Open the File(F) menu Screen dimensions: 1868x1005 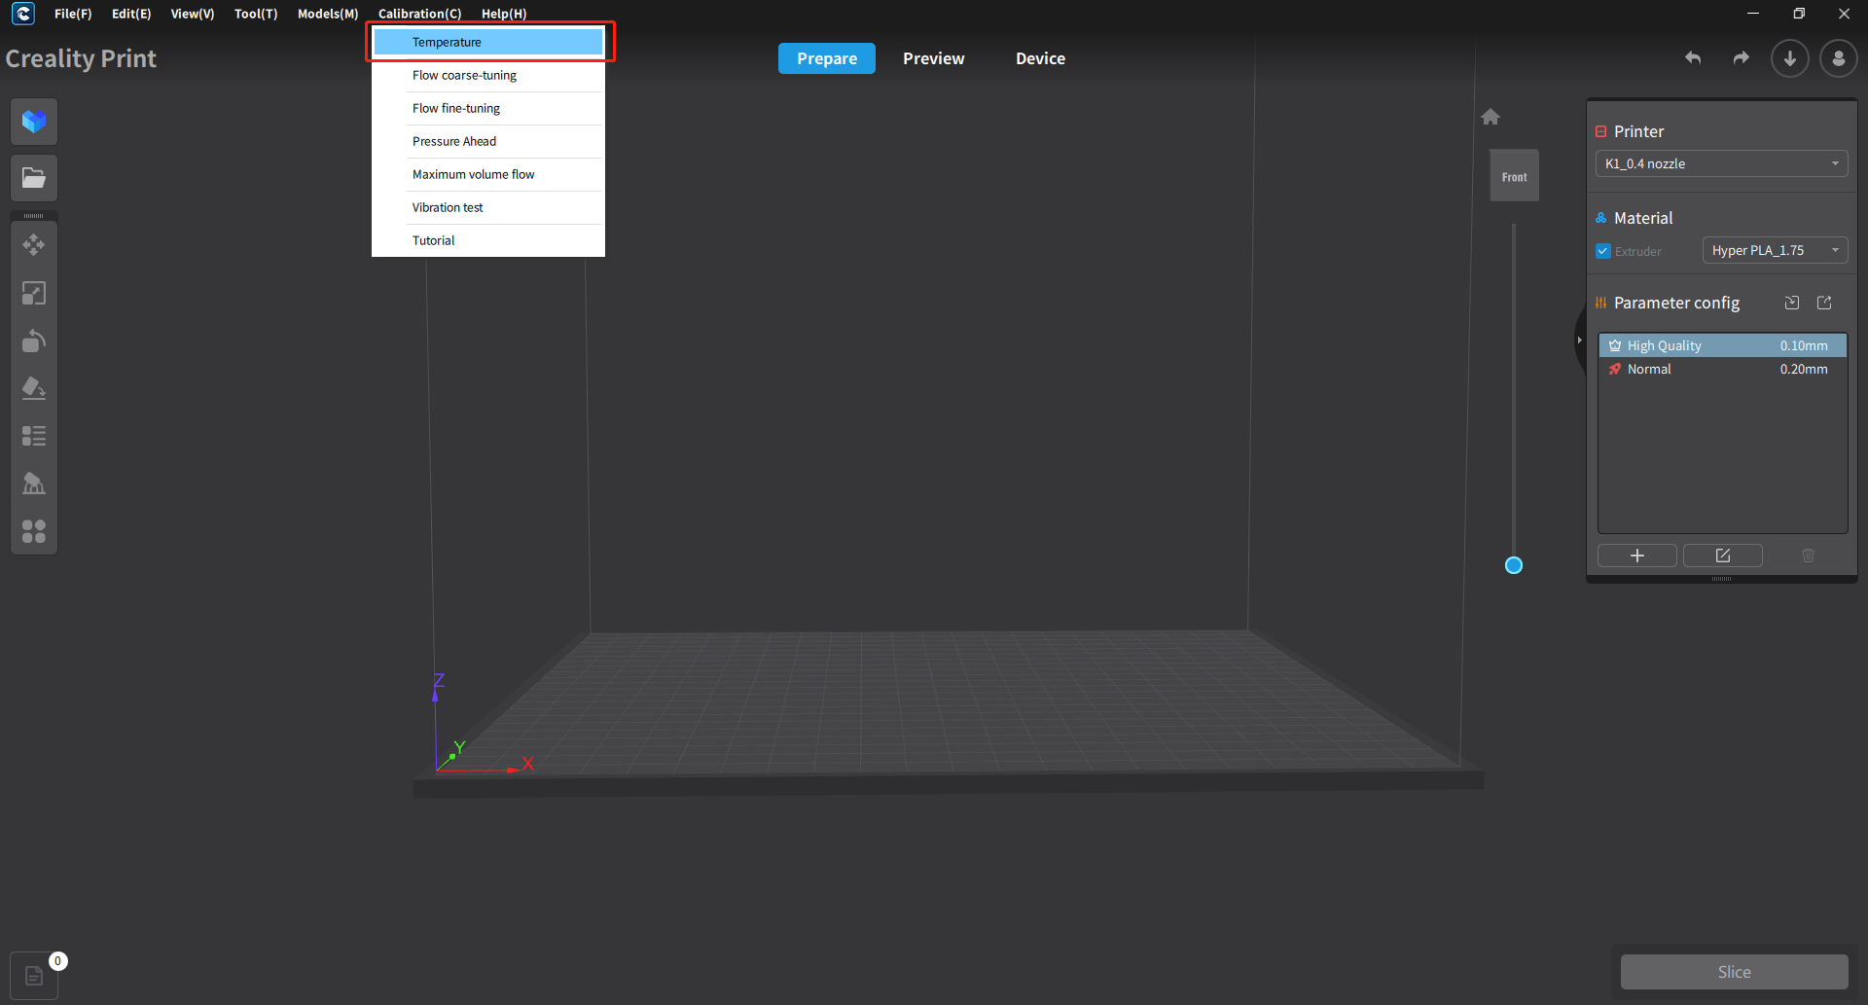(x=73, y=14)
